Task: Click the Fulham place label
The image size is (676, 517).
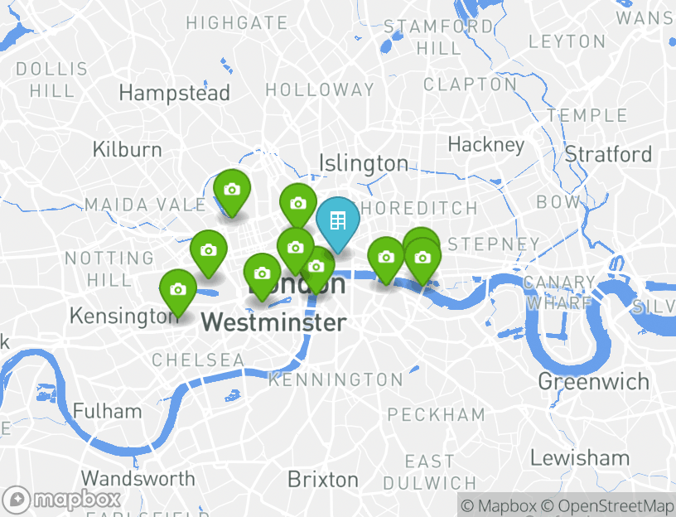Action: tap(108, 411)
